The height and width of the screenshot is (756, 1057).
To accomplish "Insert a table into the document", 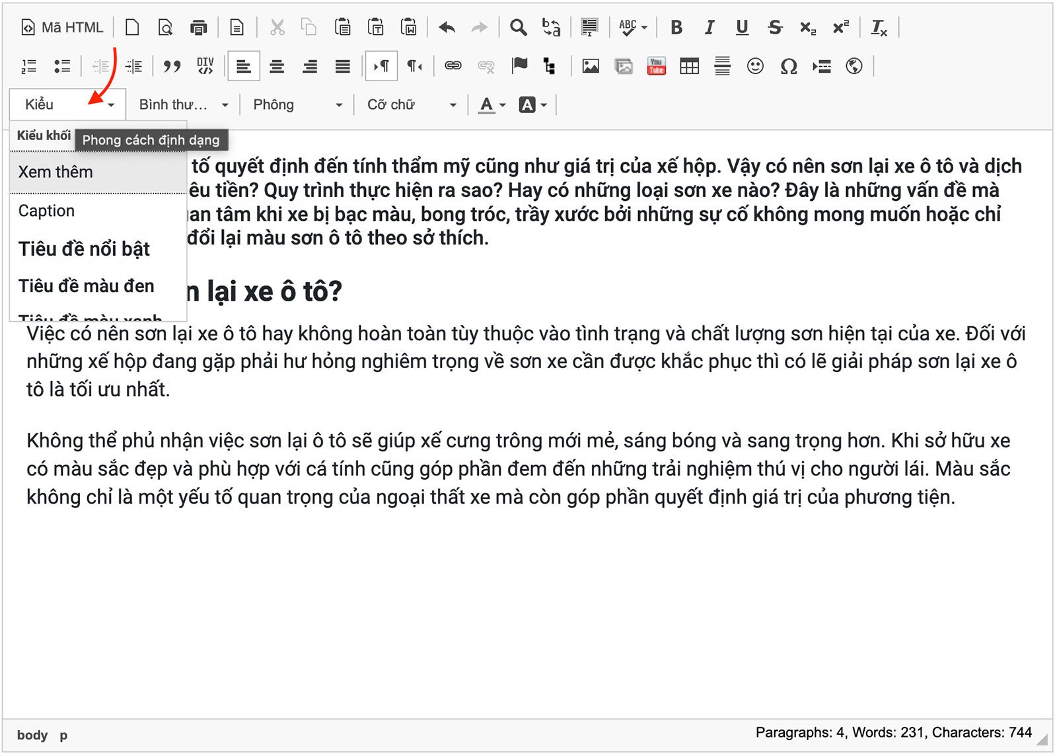I will pos(689,66).
